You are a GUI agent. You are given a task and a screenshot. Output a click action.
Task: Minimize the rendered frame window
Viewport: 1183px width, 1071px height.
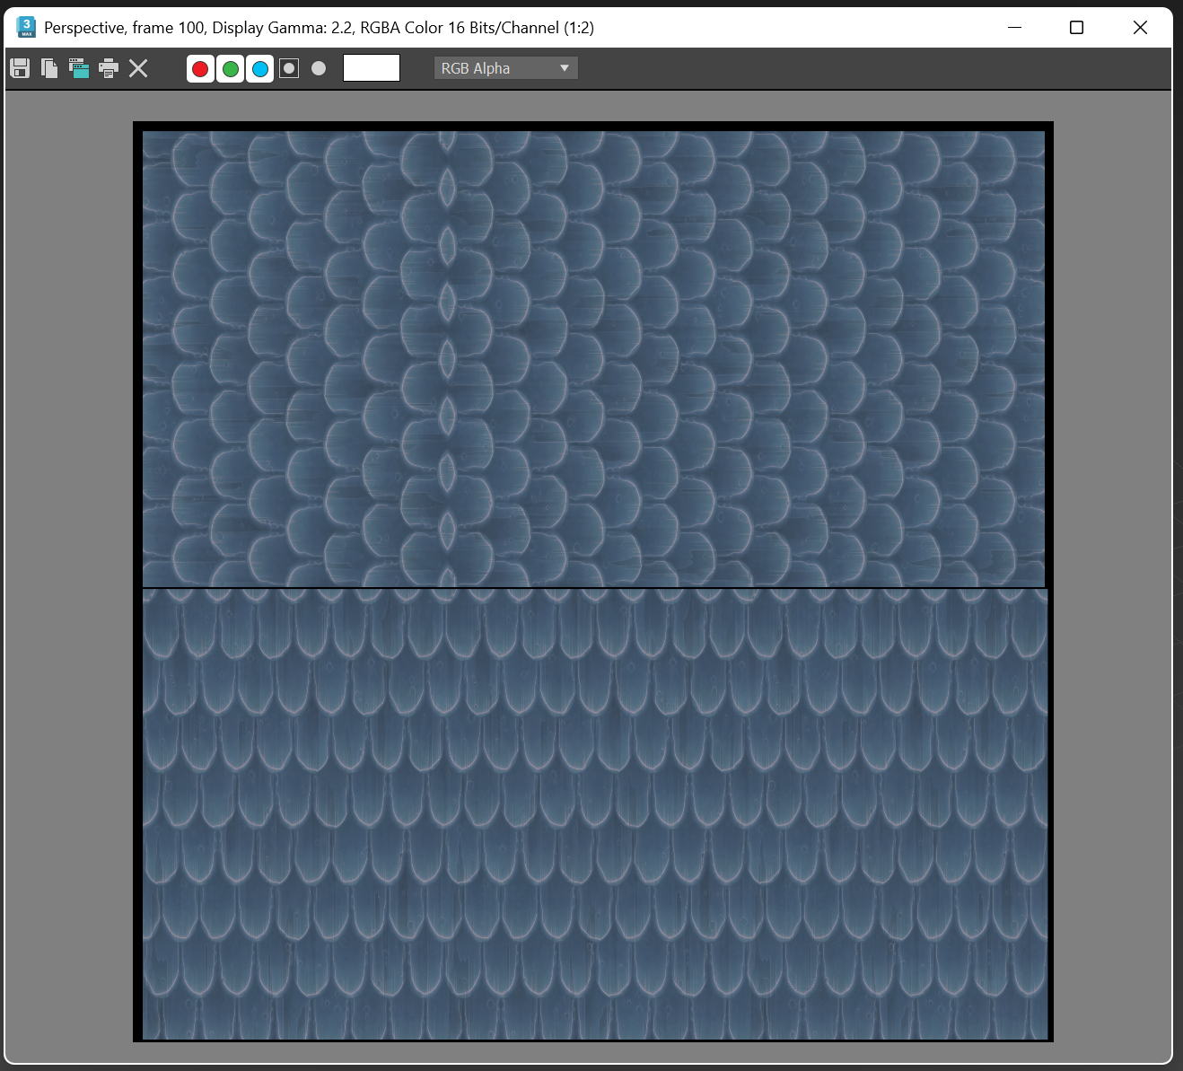pyautogui.click(x=1015, y=27)
